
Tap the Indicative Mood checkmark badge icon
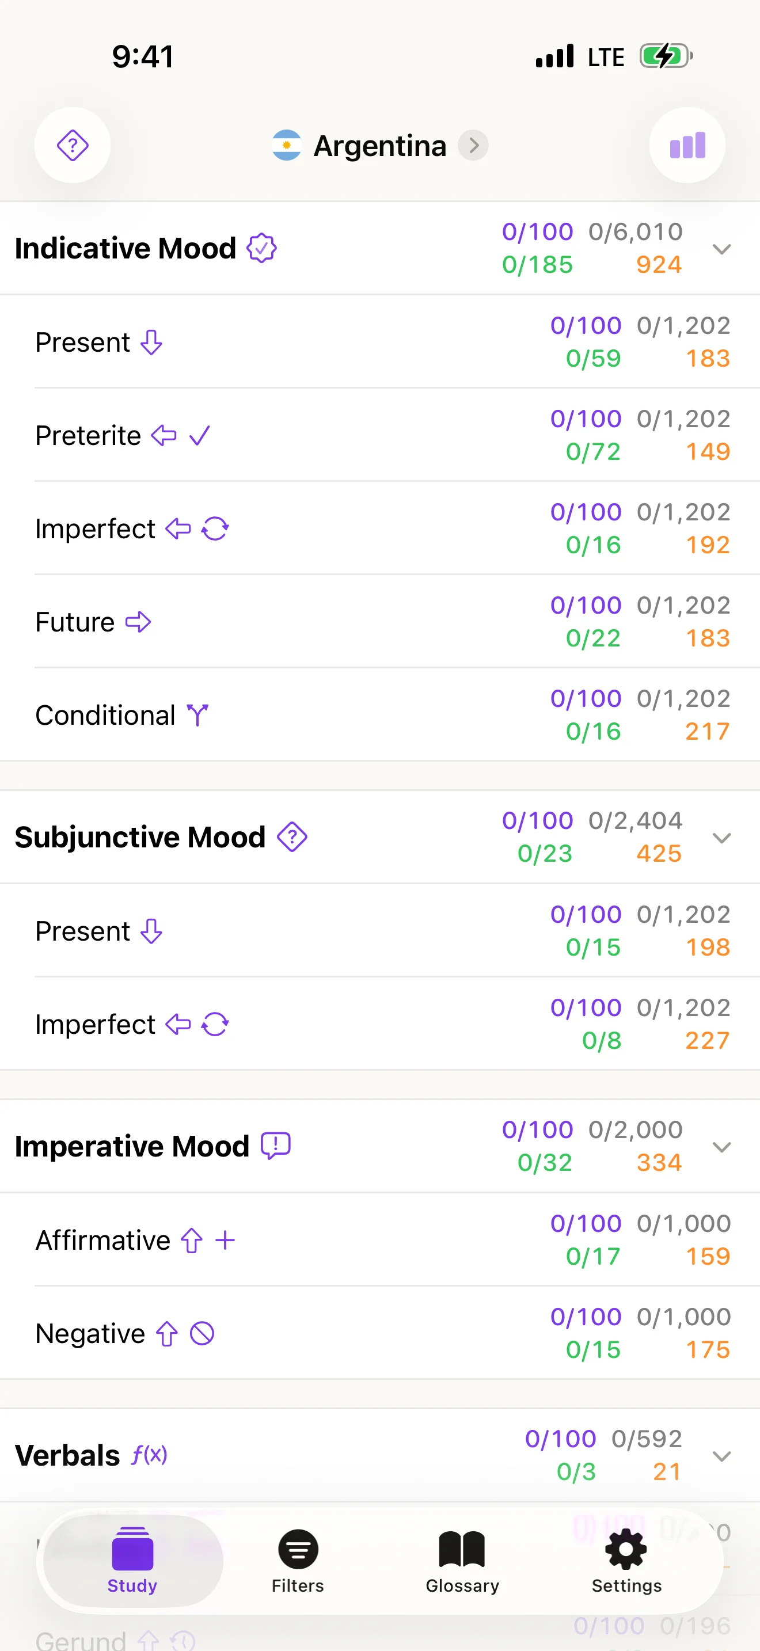(261, 248)
